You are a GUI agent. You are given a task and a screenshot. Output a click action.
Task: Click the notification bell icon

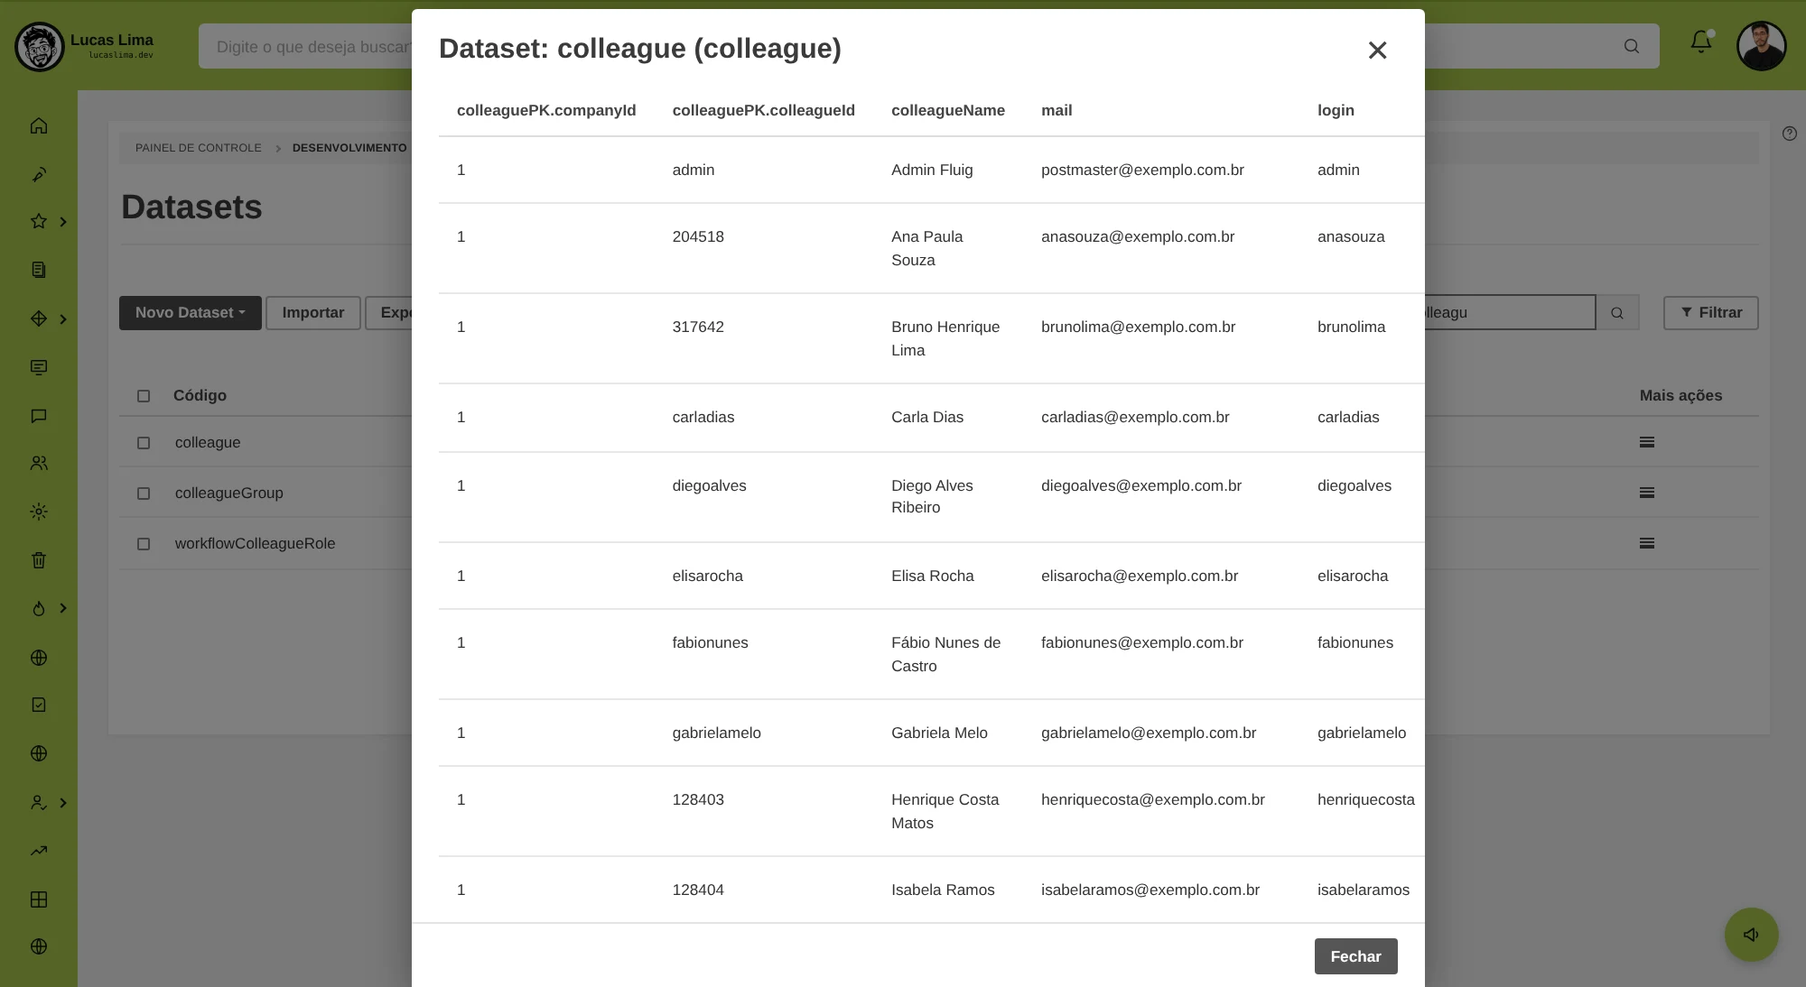click(1701, 42)
